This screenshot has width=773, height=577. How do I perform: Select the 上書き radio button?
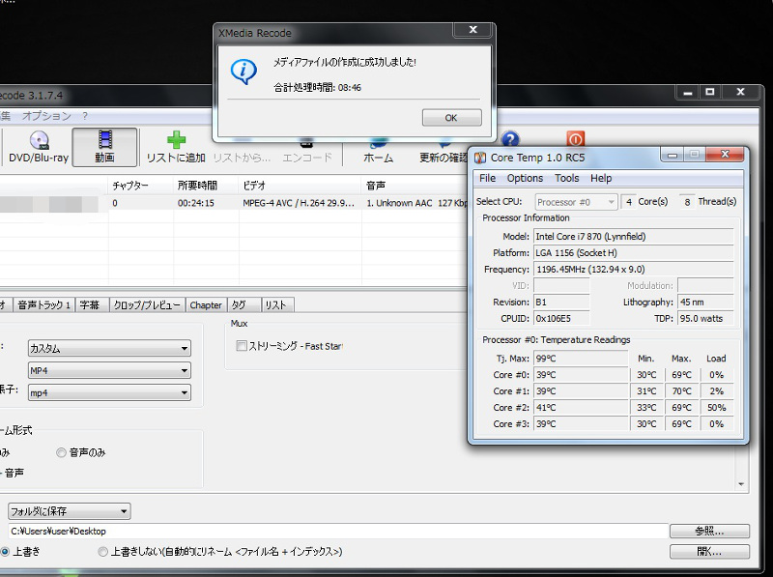tap(5, 551)
